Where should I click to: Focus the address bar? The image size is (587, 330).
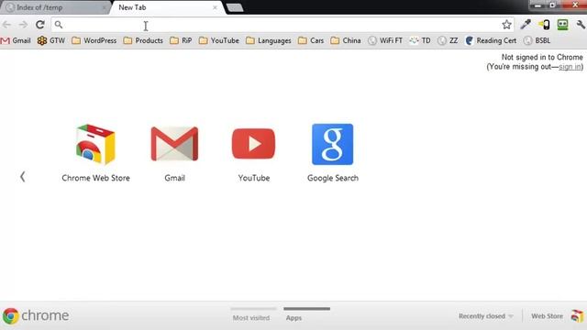(x=282, y=25)
